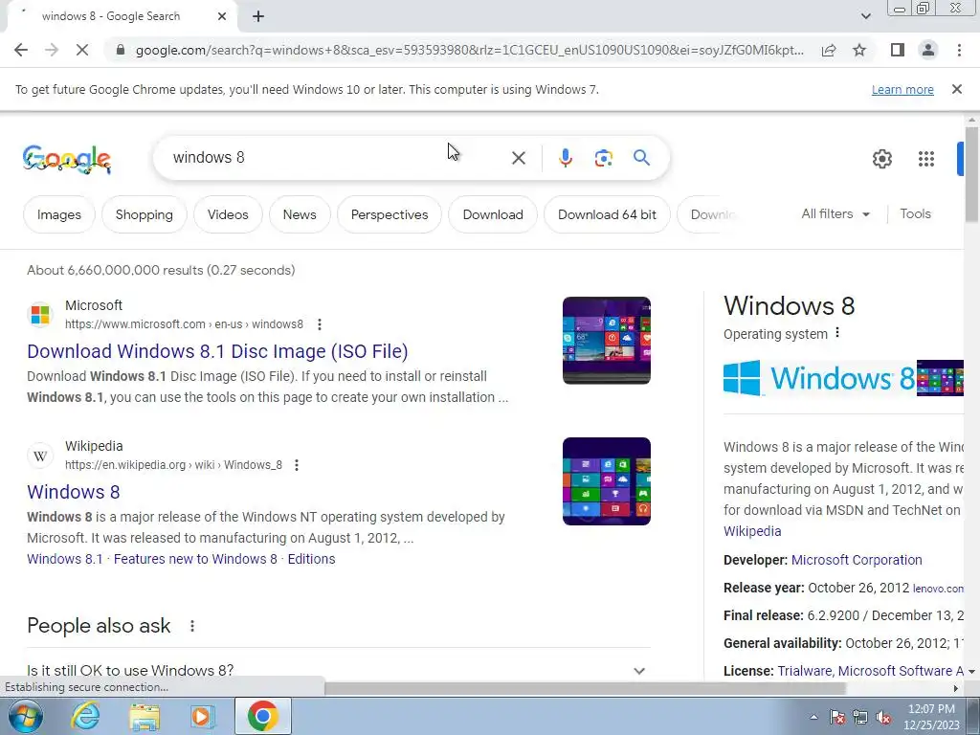Click the magnifier search button
Viewport: 980px width, 735px height.
(x=641, y=158)
